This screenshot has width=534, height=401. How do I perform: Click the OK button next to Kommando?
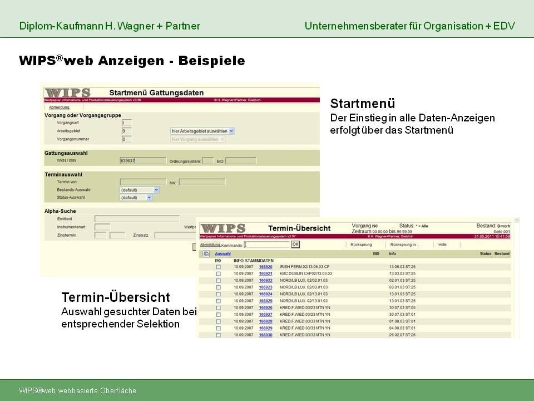click(295, 244)
